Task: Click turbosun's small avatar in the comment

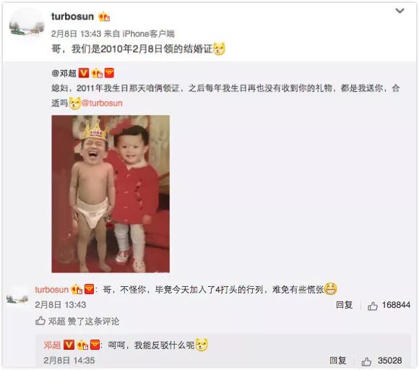Action: pyautogui.click(x=17, y=297)
